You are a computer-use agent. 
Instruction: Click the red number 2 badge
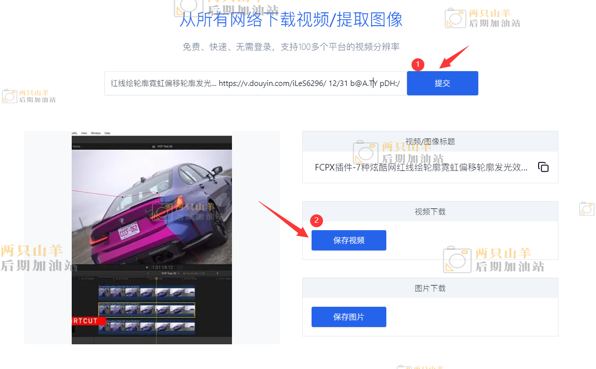click(317, 220)
